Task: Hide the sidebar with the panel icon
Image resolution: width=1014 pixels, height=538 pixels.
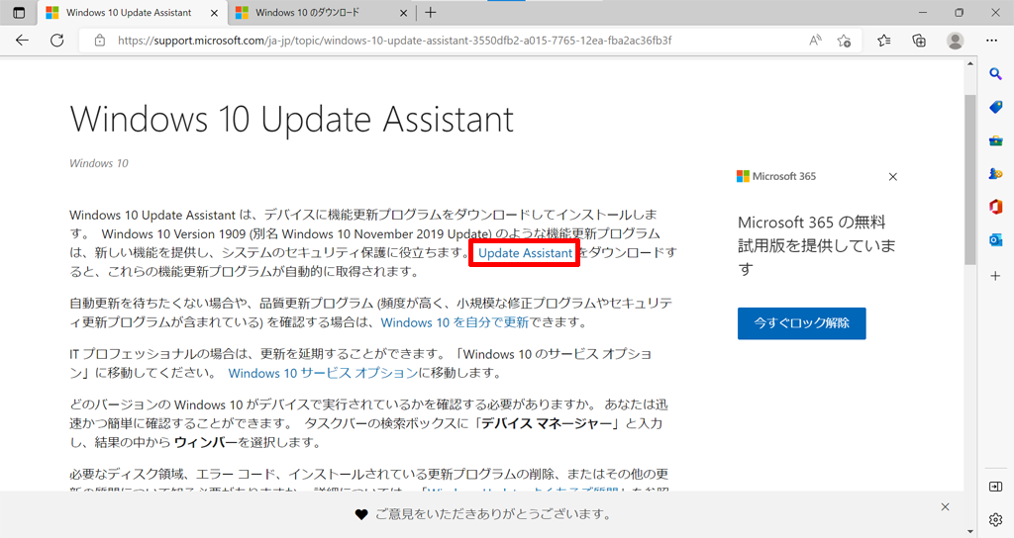Action: pyautogui.click(x=996, y=487)
